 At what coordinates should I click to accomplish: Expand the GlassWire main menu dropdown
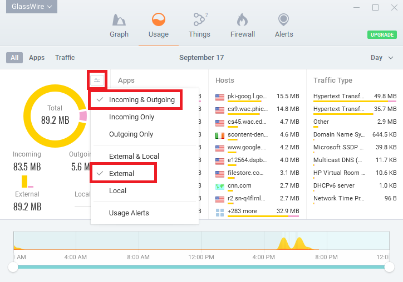pyautogui.click(x=32, y=7)
